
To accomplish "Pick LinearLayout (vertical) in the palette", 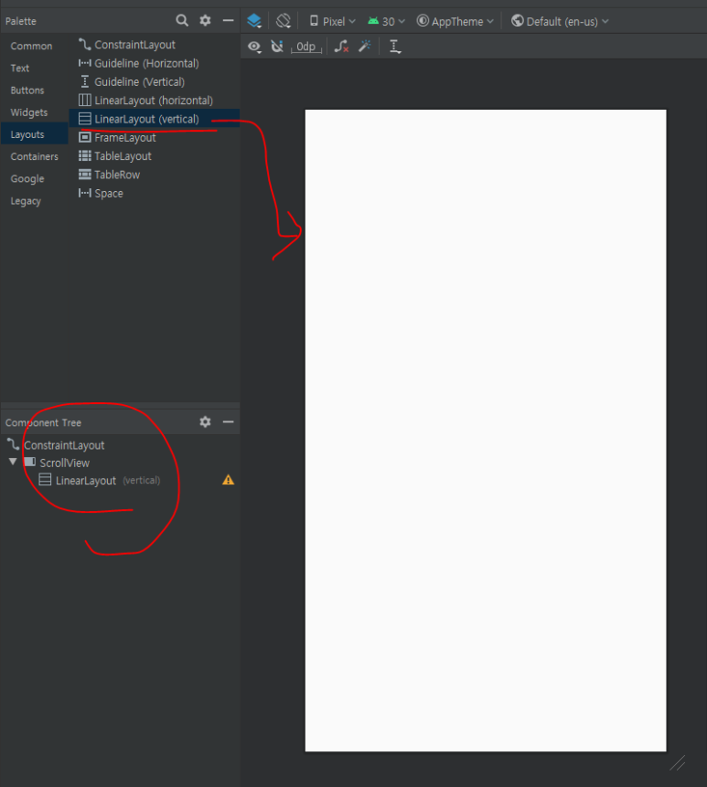I will coord(155,119).
